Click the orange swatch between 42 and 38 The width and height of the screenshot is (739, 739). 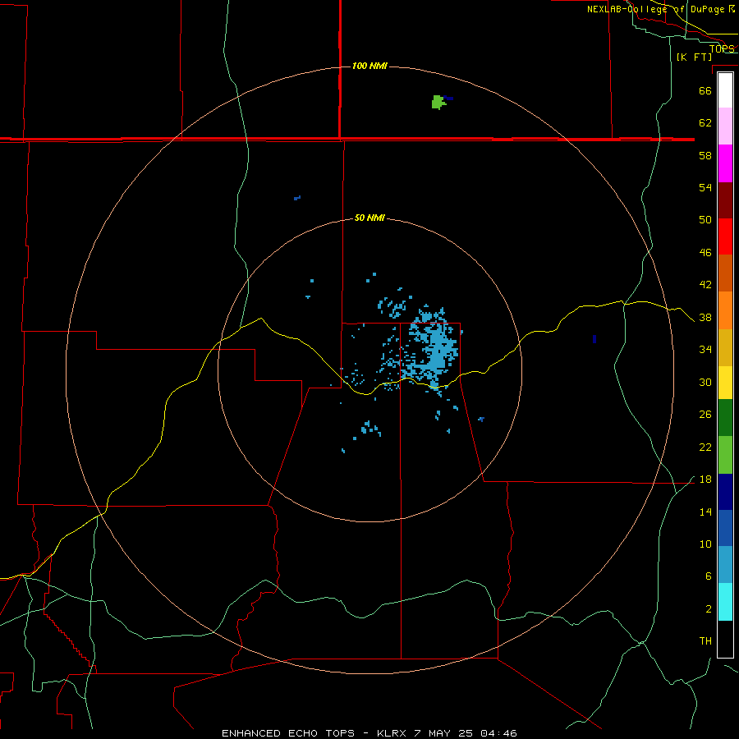pos(725,310)
